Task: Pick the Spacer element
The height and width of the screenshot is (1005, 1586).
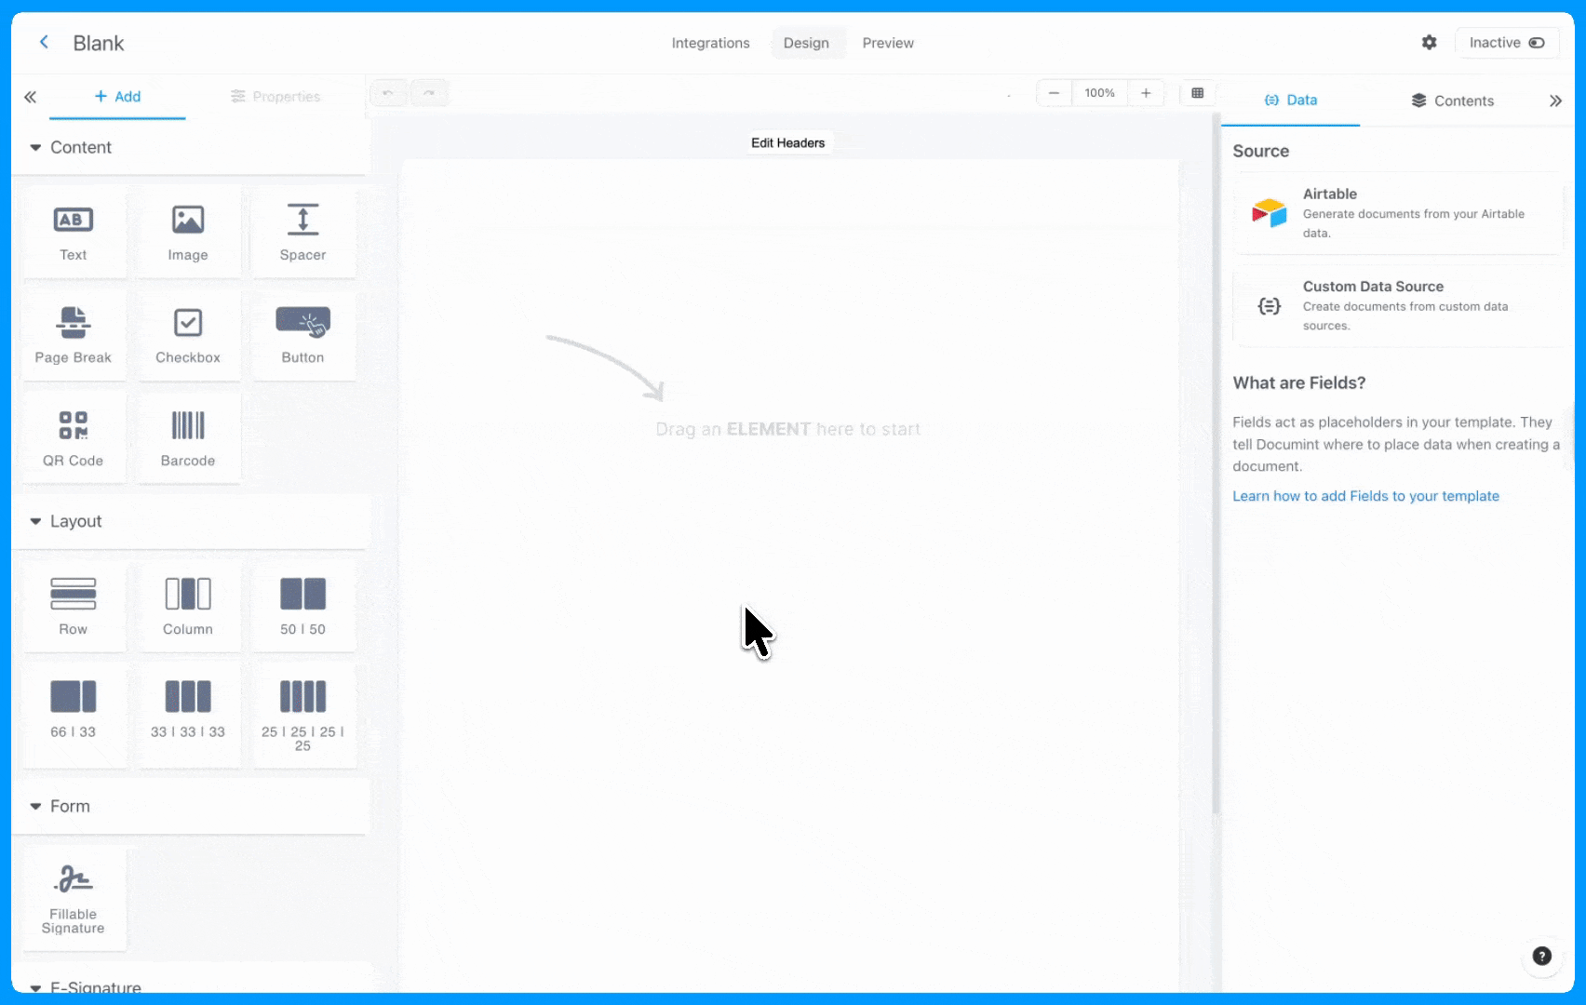Action: click(302, 233)
